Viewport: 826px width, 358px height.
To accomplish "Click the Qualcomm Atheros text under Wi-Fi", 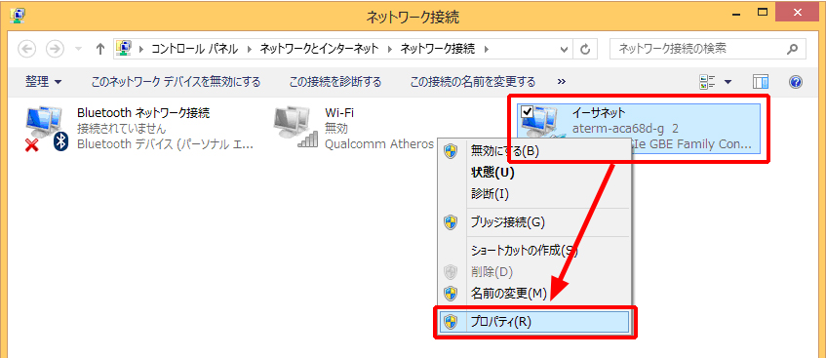I will (x=379, y=144).
